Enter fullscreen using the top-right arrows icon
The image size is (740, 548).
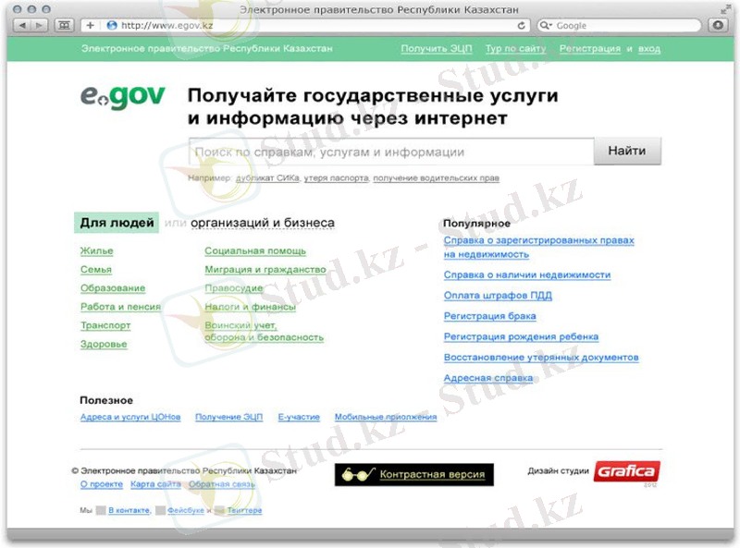[722, 9]
